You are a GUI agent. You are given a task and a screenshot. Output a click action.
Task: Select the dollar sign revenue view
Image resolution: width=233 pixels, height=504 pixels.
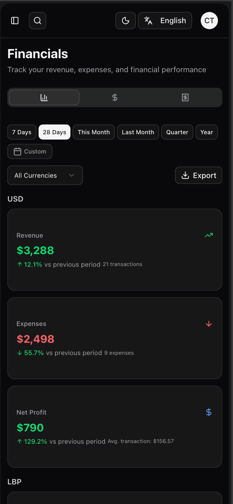tap(115, 97)
